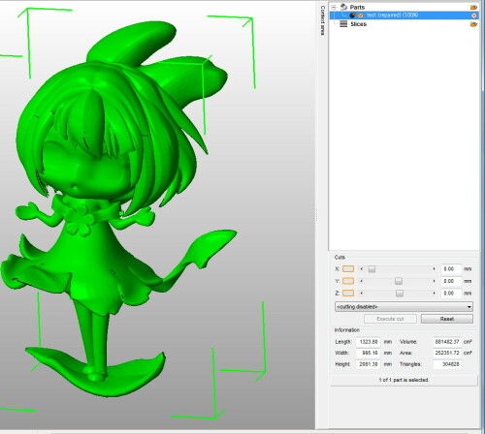Click left arrow of Z cut slider
Viewport: 485px width, 434px height.
(x=362, y=294)
